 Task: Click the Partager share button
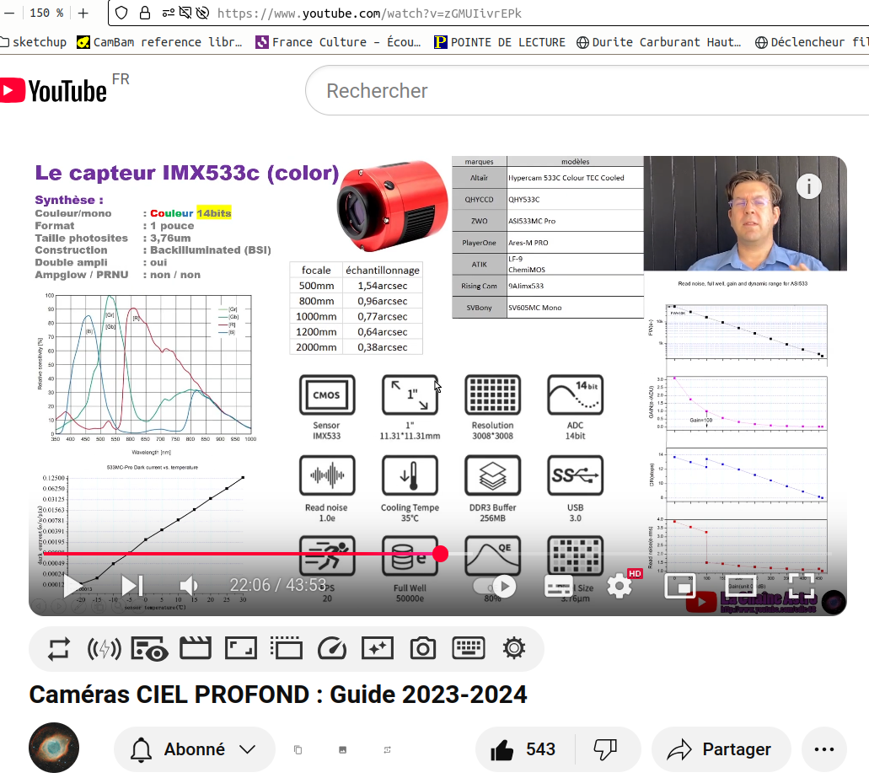click(720, 749)
